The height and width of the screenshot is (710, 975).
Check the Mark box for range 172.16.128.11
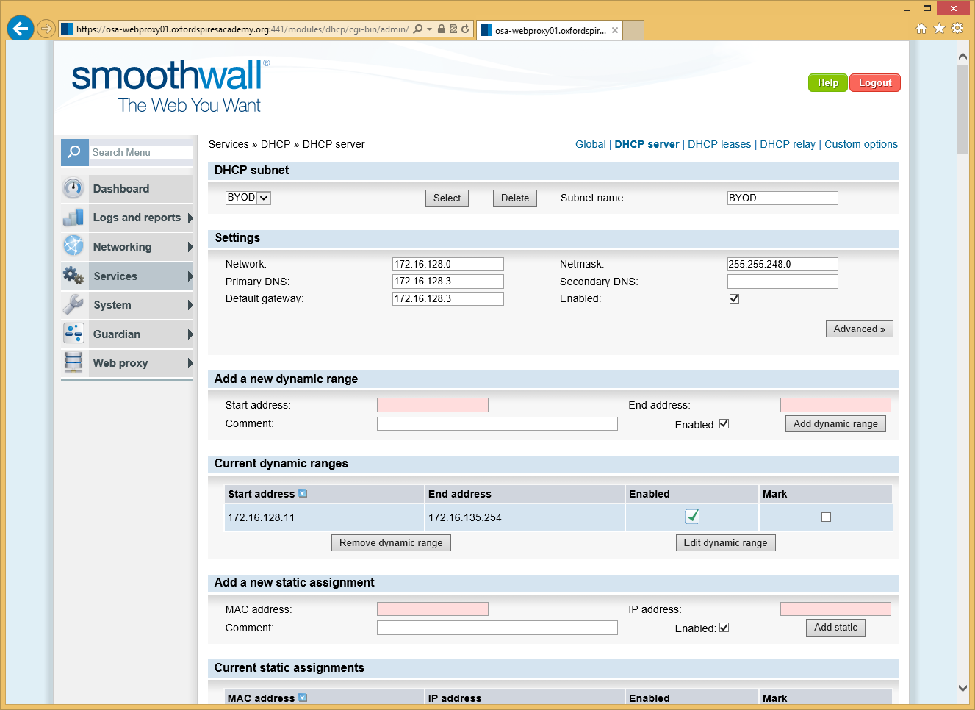(x=826, y=517)
